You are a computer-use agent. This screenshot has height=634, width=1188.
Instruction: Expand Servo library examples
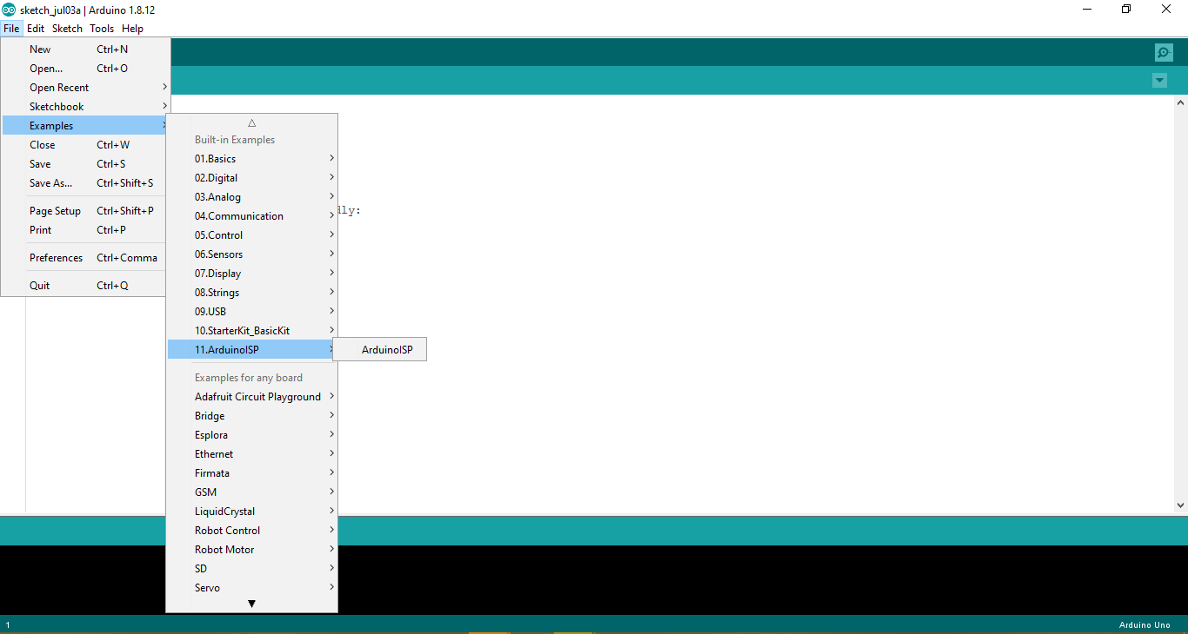point(252,588)
